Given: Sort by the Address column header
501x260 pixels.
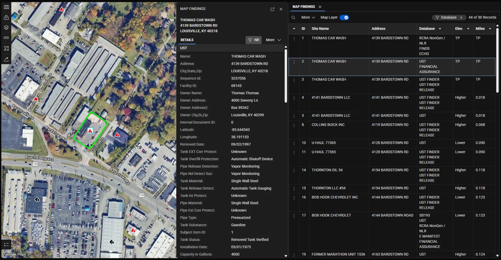Looking at the screenshot, I should point(378,28).
